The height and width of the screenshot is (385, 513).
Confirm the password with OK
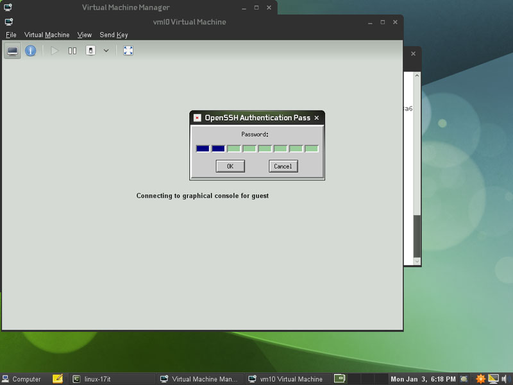tap(230, 166)
